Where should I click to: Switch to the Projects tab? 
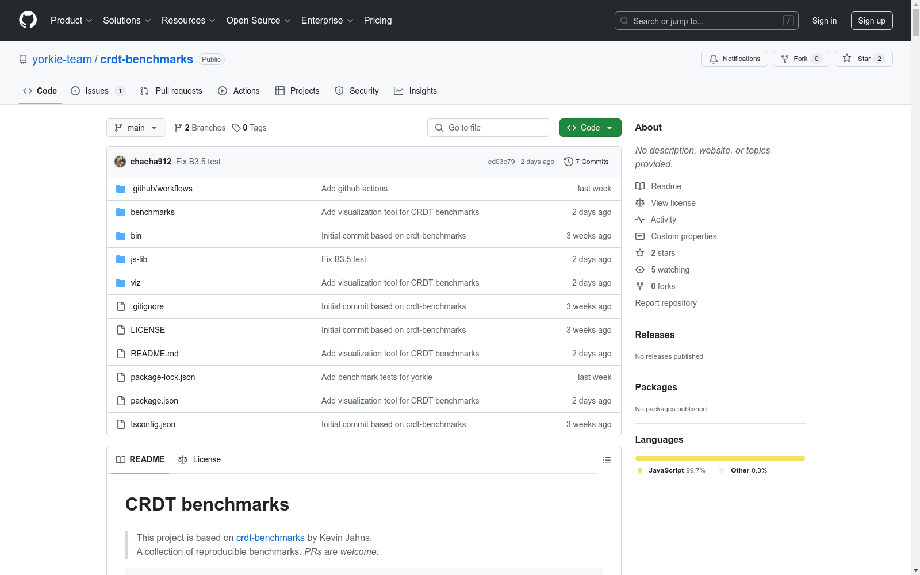pyautogui.click(x=297, y=91)
